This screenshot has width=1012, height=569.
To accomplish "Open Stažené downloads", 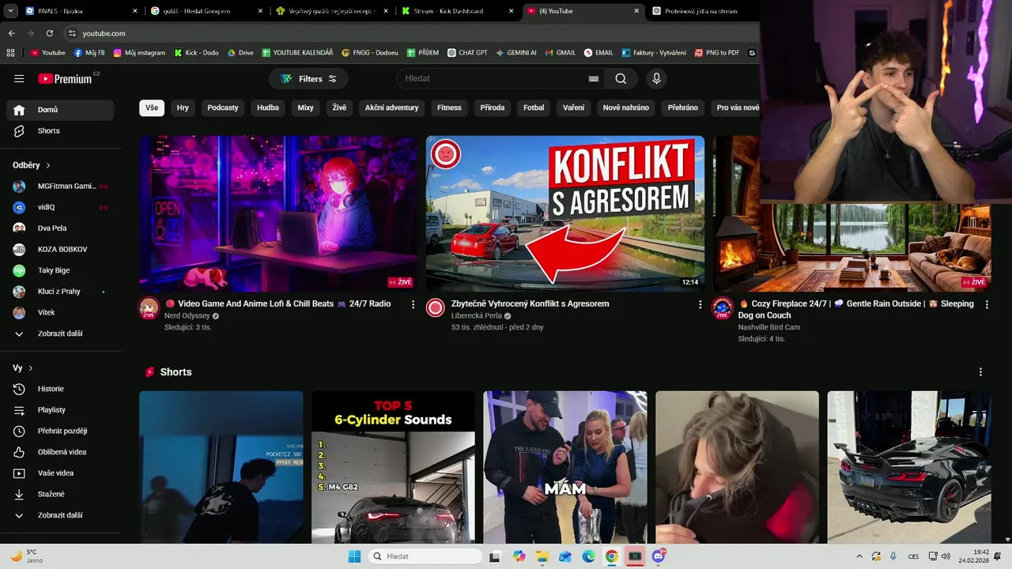I will [60, 495].
